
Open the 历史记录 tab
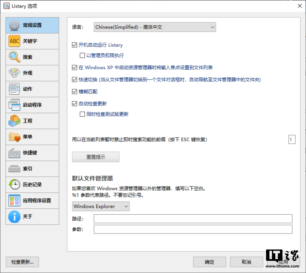tap(32, 185)
